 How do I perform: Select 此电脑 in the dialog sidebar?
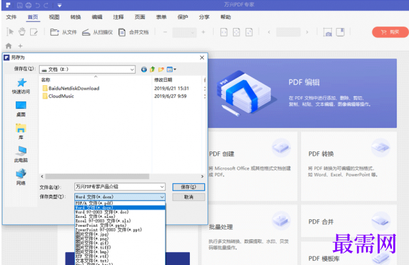coord(21,155)
